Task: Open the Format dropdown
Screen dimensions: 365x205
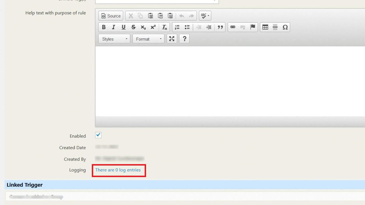Action: (148, 39)
